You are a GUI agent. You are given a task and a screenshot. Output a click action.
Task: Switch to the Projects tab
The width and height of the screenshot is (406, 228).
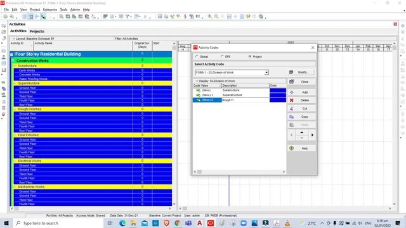[x=37, y=31]
